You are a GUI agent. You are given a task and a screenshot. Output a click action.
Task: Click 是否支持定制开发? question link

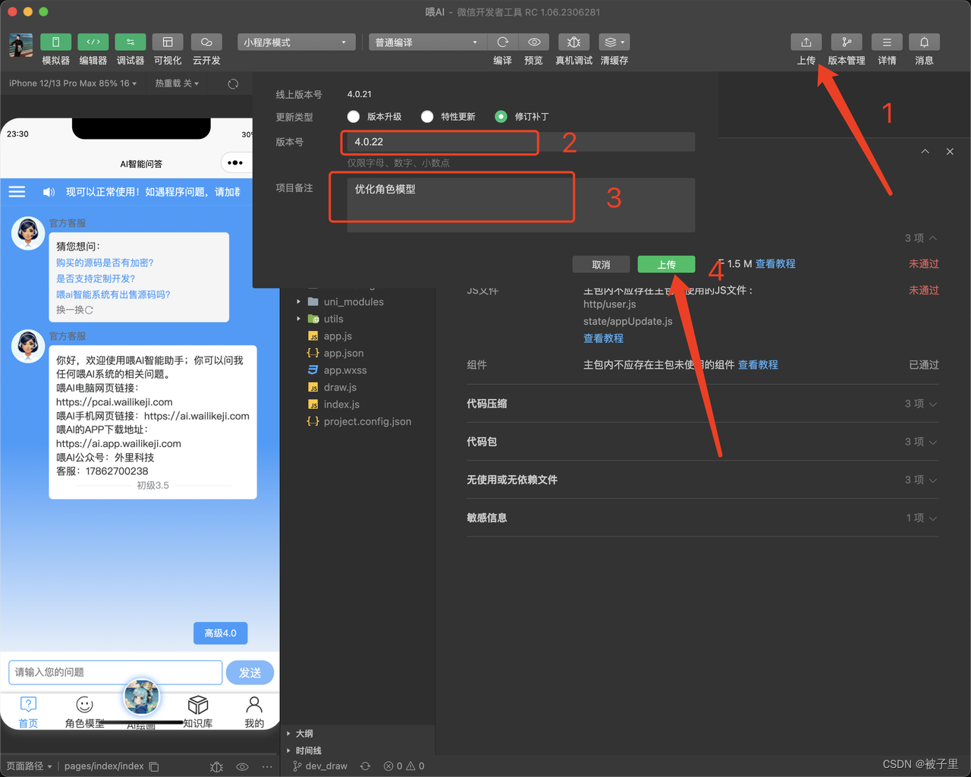pos(96,278)
